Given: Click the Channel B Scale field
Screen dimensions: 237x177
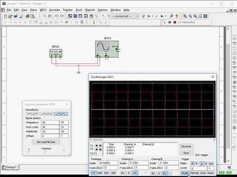Looking at the screenshot, I should [x=168, y=163].
